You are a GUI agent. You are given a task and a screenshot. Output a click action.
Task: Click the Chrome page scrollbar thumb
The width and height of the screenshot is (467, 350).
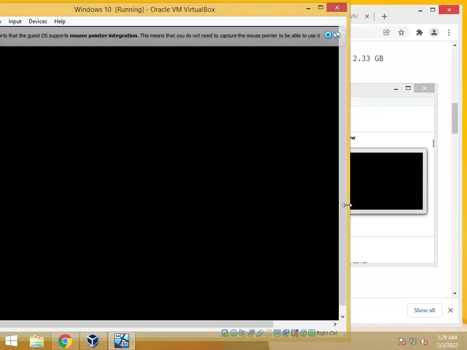tap(455, 118)
